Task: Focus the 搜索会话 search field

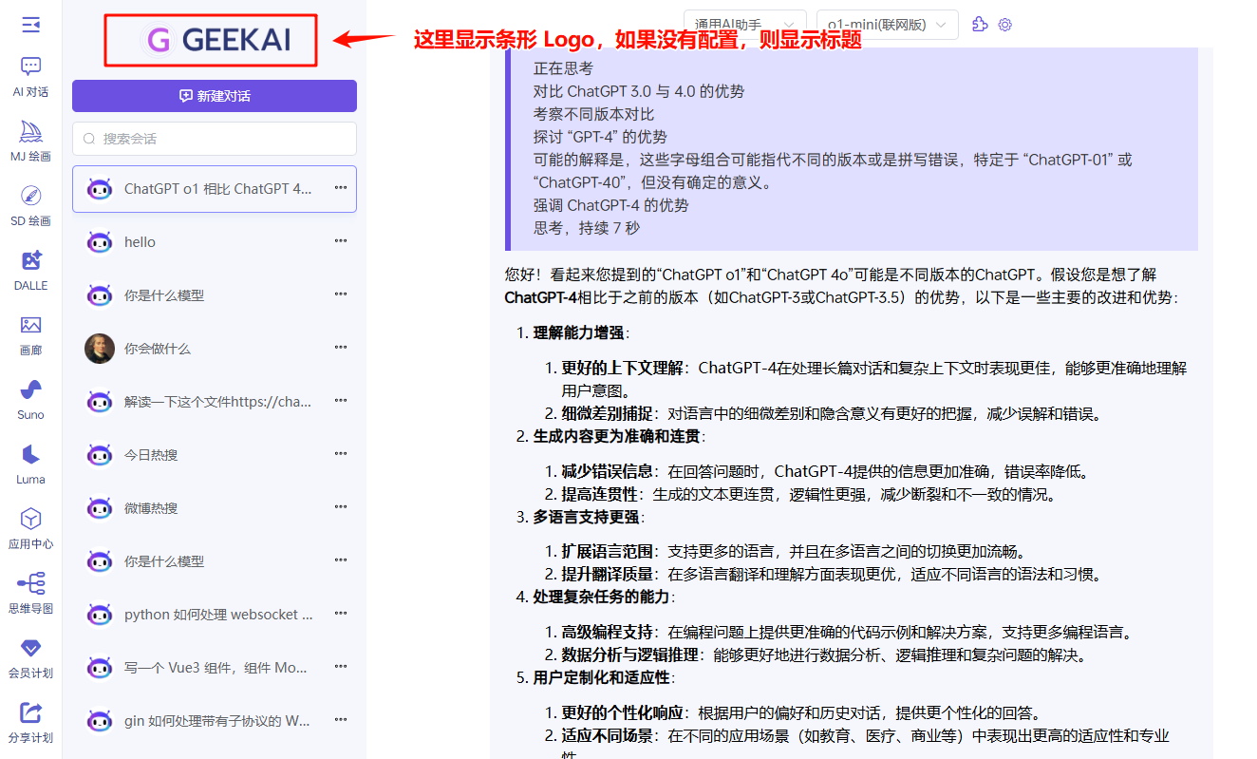Action: pos(215,139)
